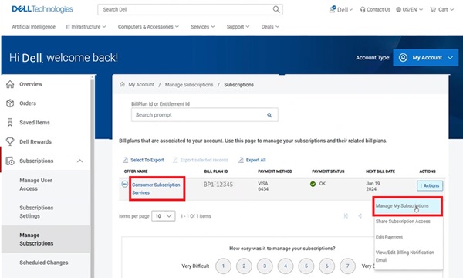Image resolution: width=463 pixels, height=278 pixels.
Task: Click the OFFER NAME column header
Action: 136,171
